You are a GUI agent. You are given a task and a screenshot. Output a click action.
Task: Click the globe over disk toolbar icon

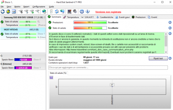(44, 12)
